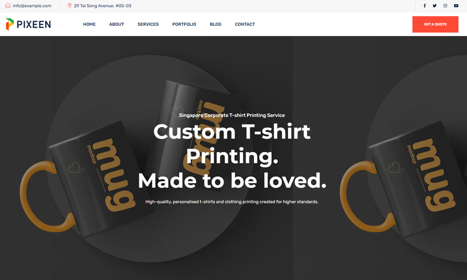The height and width of the screenshot is (280, 467).
Task: Open the ABOUT menu item
Action: pos(116,24)
